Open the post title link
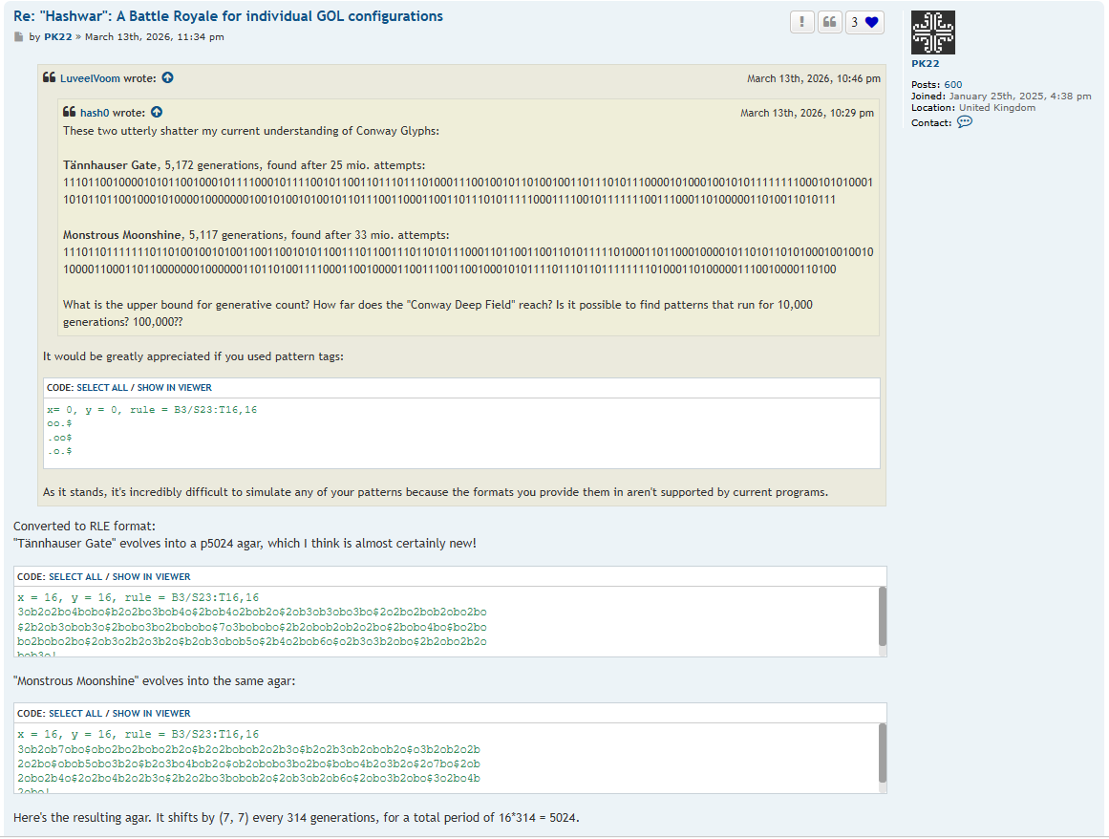1109x839 pixels. (x=228, y=16)
